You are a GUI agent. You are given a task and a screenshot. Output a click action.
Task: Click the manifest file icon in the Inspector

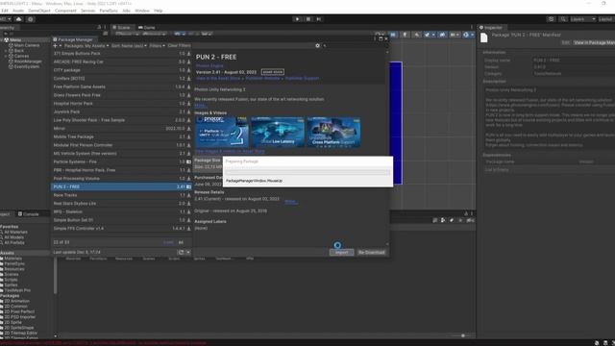click(484, 37)
